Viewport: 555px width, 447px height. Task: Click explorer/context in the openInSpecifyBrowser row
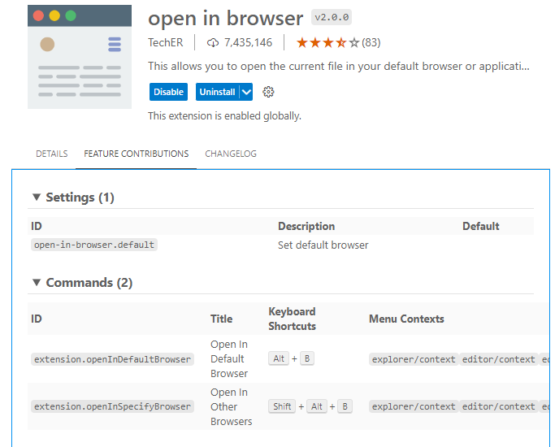[414, 406]
